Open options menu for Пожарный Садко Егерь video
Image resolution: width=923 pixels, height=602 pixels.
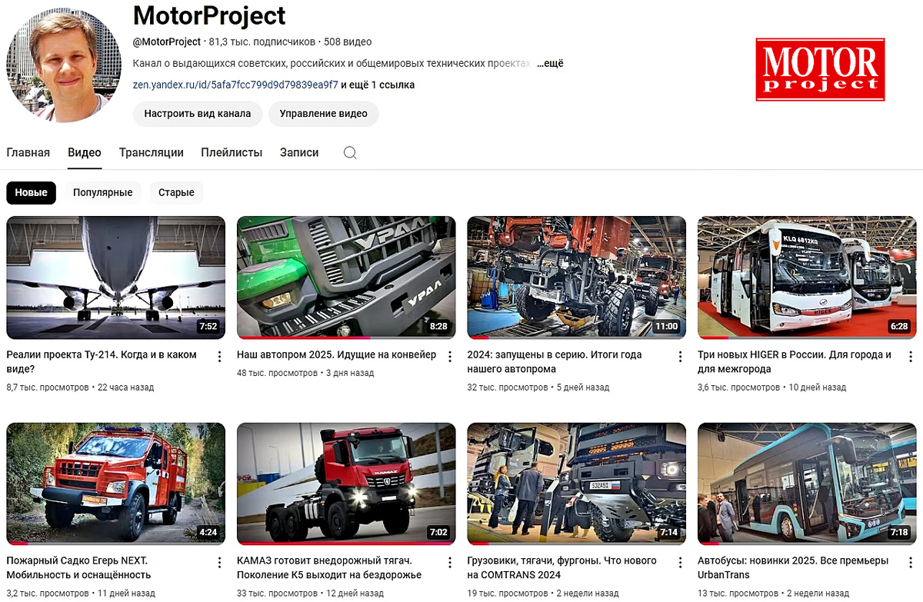pyautogui.click(x=219, y=562)
